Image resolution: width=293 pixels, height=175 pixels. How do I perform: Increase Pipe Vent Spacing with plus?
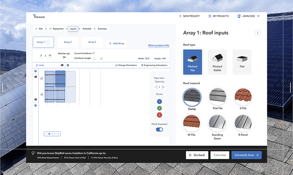click(163, 87)
